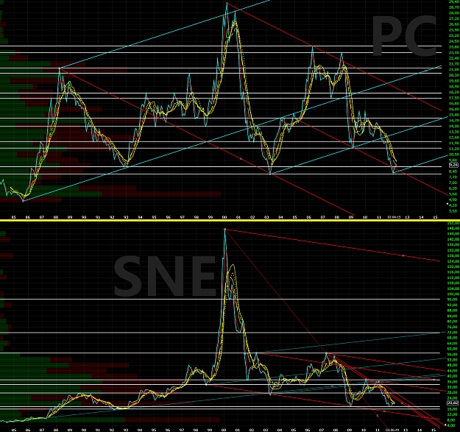Click year 09 on the PC chart time axis

[351, 217]
